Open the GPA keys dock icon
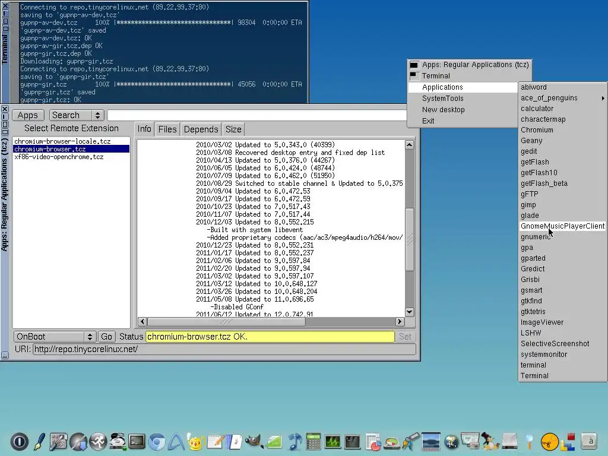 (411, 441)
